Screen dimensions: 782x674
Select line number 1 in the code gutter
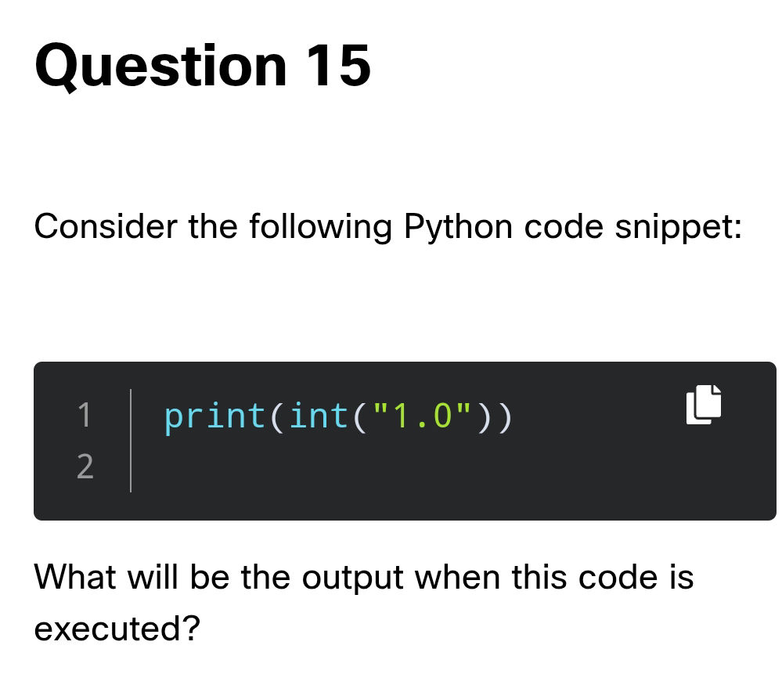85,415
